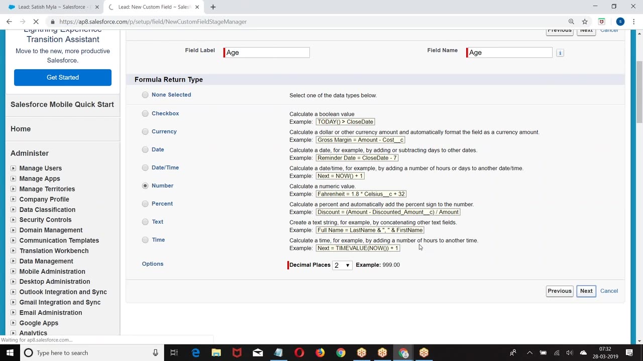Select the Number return type radio

[x=145, y=186]
